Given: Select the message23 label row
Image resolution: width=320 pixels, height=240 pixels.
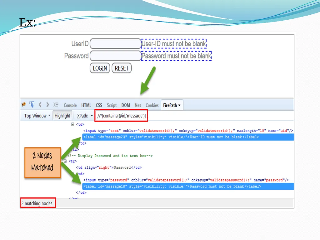Looking at the screenshot, I should point(188,137).
